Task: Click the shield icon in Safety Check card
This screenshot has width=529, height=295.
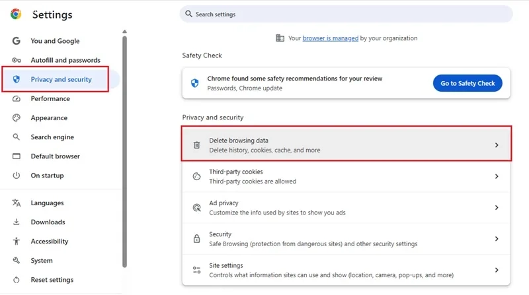Action: pos(195,82)
